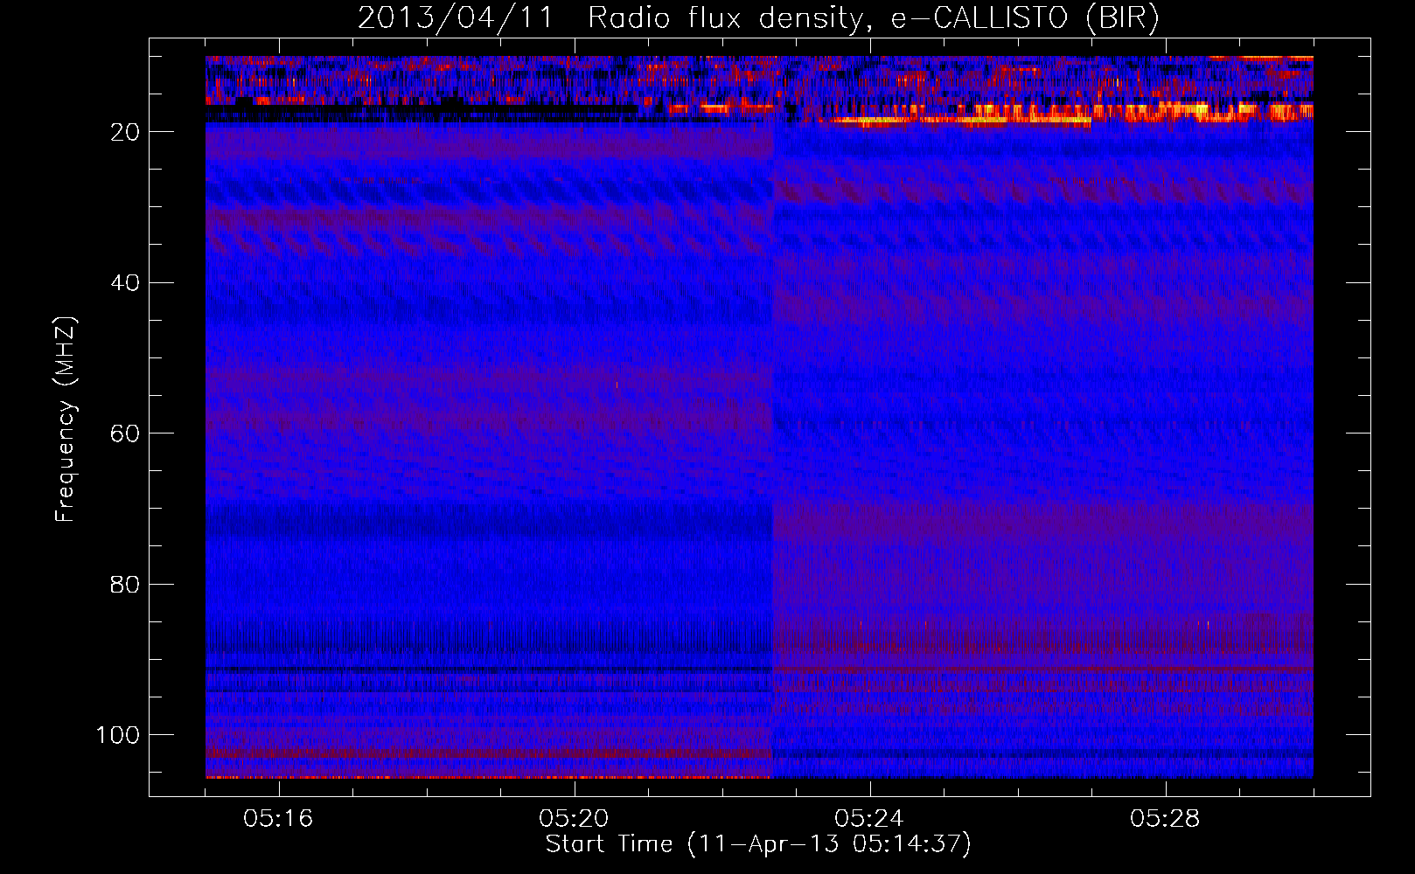Viewport: 1415px width, 874px height.
Task: Click the 05:16 time tick label
Action: pos(278,818)
